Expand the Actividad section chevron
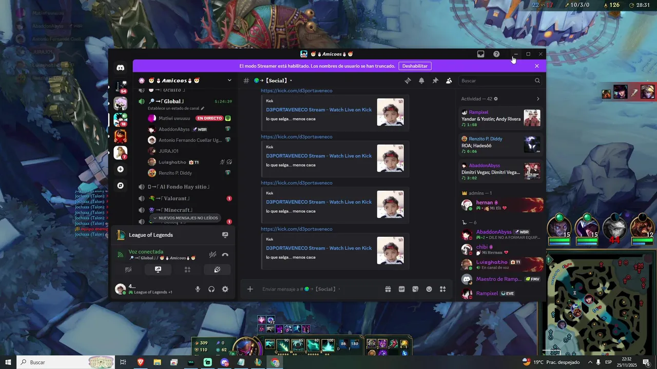 coord(538,98)
